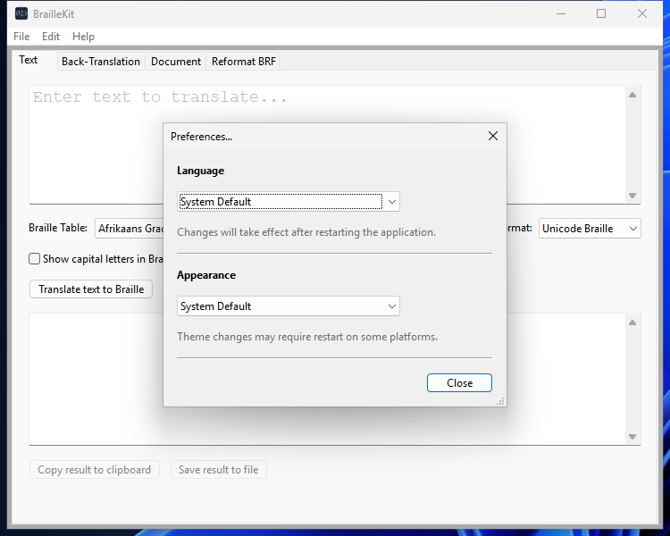Click the Preferences... dialog title
Viewport: 670px width, 536px height.
point(201,137)
